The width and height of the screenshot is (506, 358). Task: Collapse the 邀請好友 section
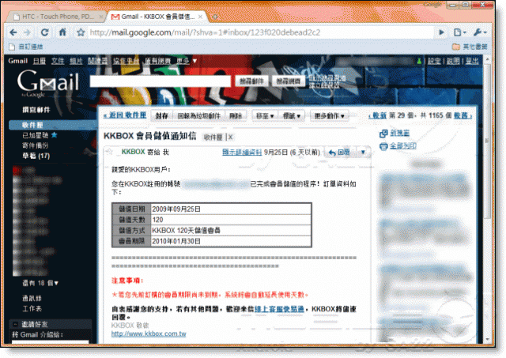pos(15,324)
